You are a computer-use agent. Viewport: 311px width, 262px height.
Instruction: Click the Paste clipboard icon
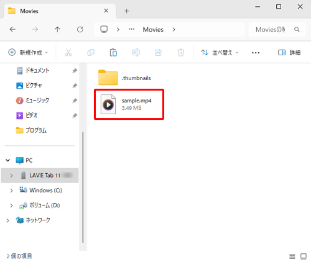(113, 53)
